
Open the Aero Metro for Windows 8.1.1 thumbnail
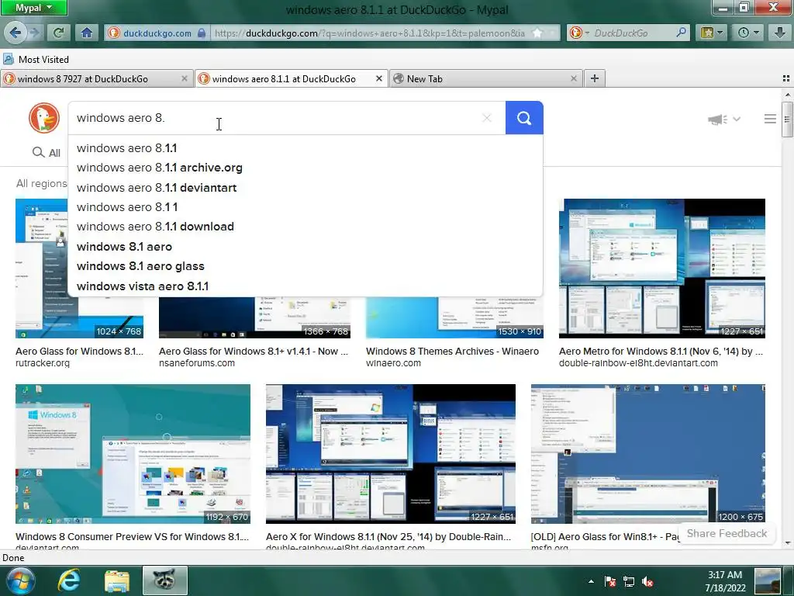(662, 268)
